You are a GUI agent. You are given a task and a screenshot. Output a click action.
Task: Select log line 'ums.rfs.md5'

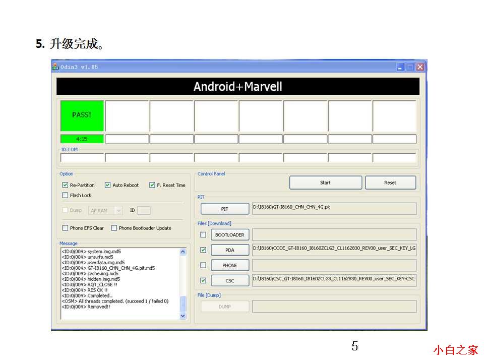(88, 257)
